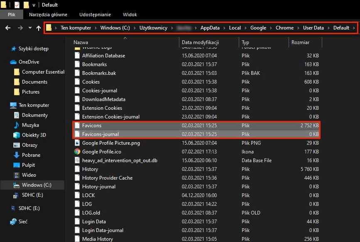Navigate to User Data breadcrumb
This screenshot has height=242, width=360.
click(313, 28)
